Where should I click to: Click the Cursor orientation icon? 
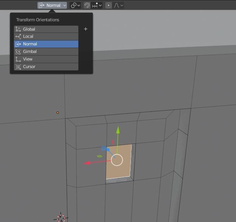coord(18,67)
